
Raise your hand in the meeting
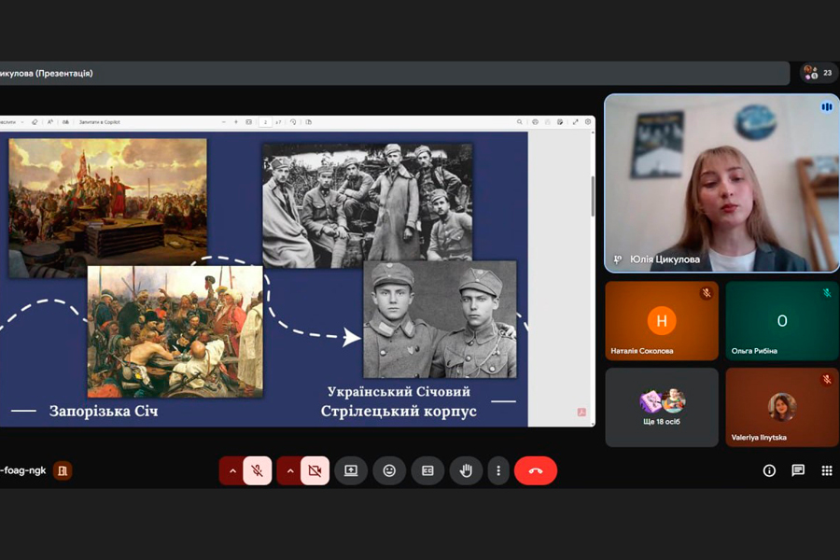tap(466, 471)
